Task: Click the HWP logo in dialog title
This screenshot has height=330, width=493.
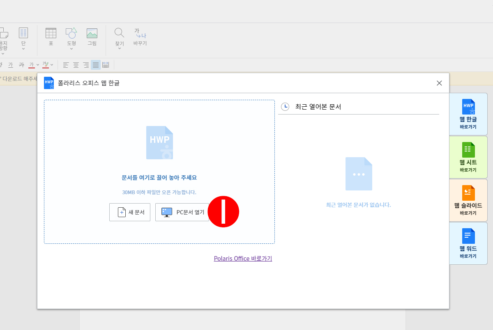Action: click(49, 83)
